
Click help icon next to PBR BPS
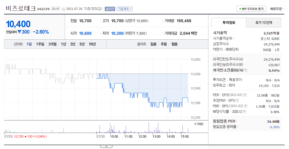coord(246,106)
